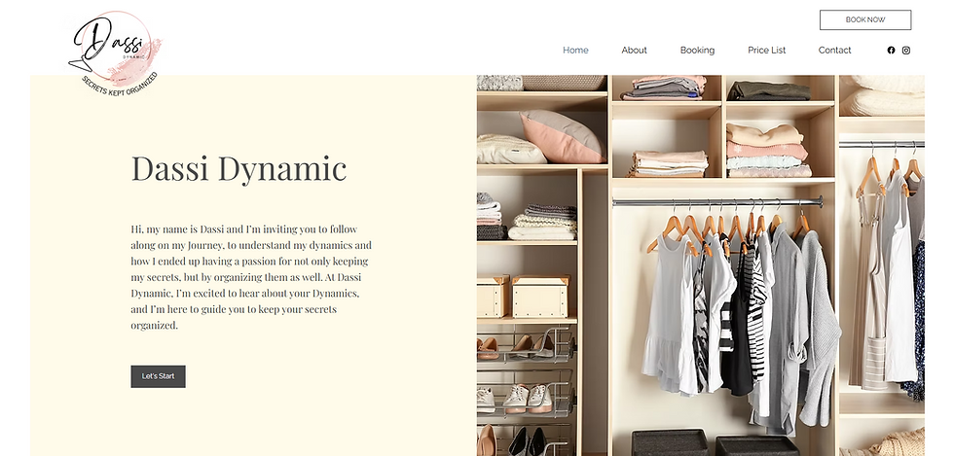Click the Dassi Dynamic heading
This screenshot has height=456, width=954.
tap(238, 168)
